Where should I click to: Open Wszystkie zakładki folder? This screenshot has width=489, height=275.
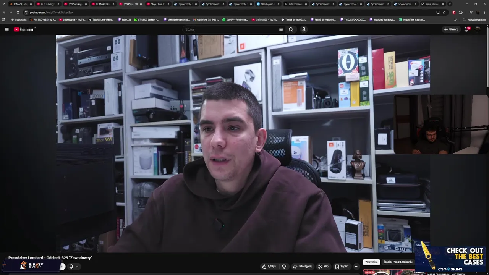(x=474, y=19)
